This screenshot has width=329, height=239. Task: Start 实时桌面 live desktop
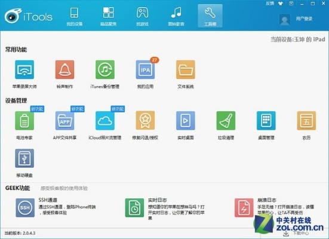pos(186,121)
